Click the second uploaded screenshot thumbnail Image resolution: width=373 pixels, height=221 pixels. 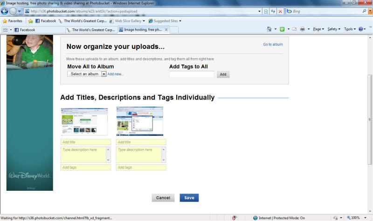(139, 121)
